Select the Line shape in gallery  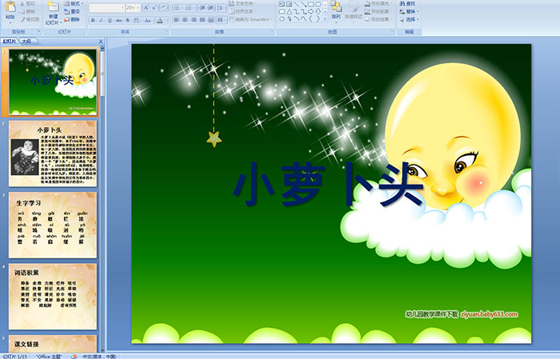[x=296, y=4]
